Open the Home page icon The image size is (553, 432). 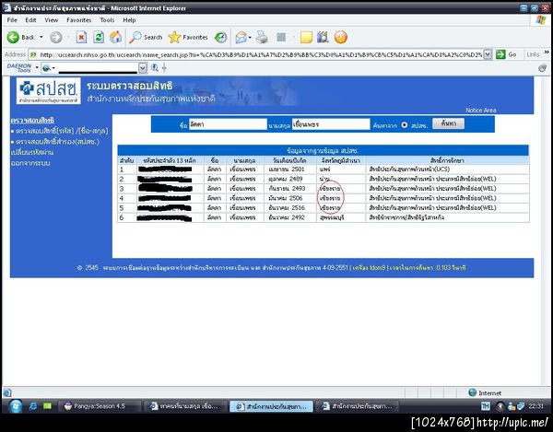(116, 37)
